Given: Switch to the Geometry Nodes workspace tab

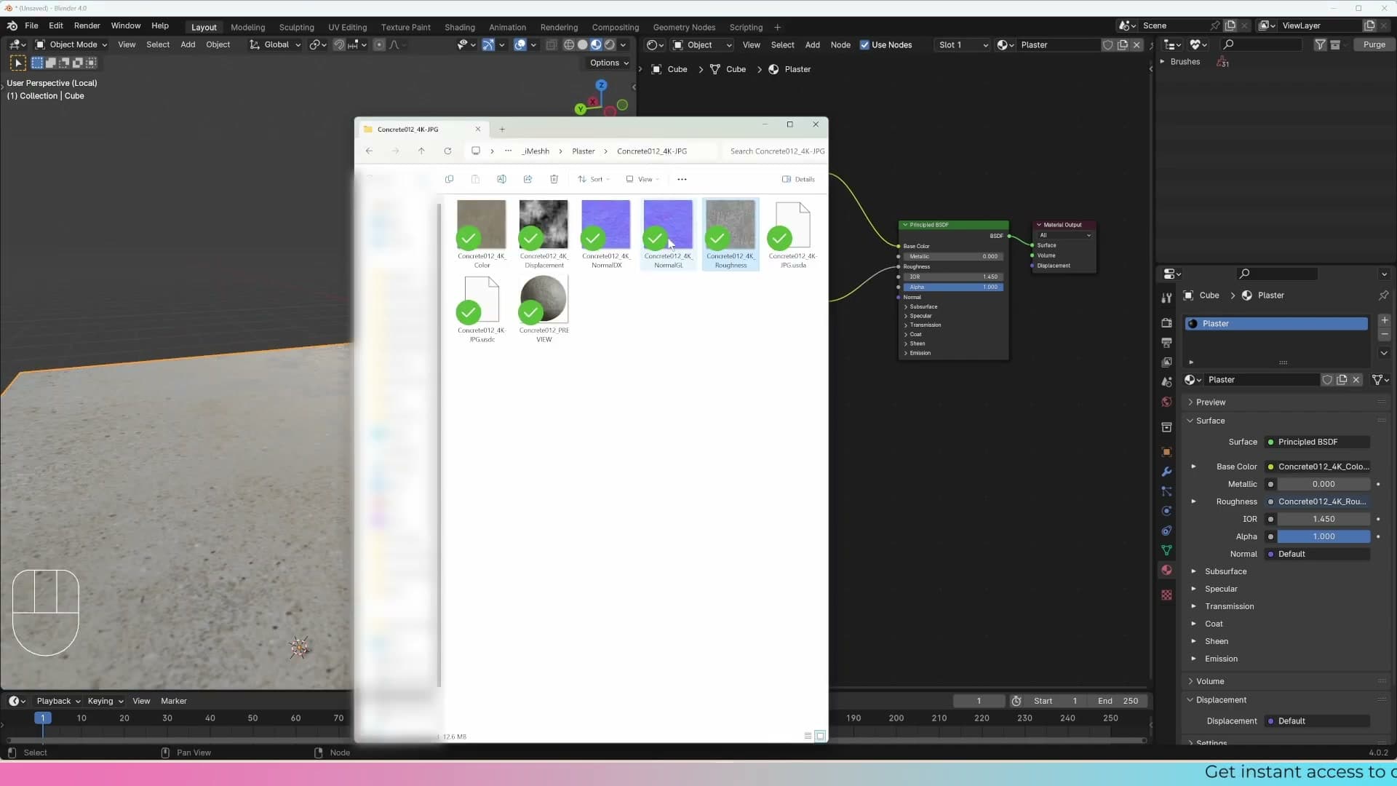Looking at the screenshot, I should (684, 28).
